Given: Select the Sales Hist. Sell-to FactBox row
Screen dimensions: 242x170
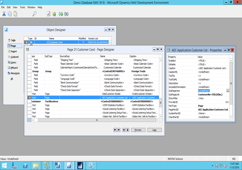Looking at the screenshot, I should point(93,117).
